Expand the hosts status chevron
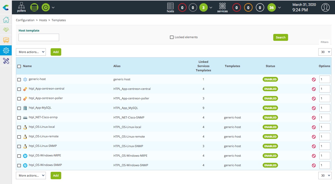 point(211,8)
